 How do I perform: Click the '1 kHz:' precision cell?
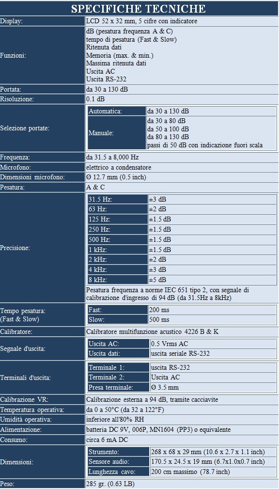(x=118, y=250)
